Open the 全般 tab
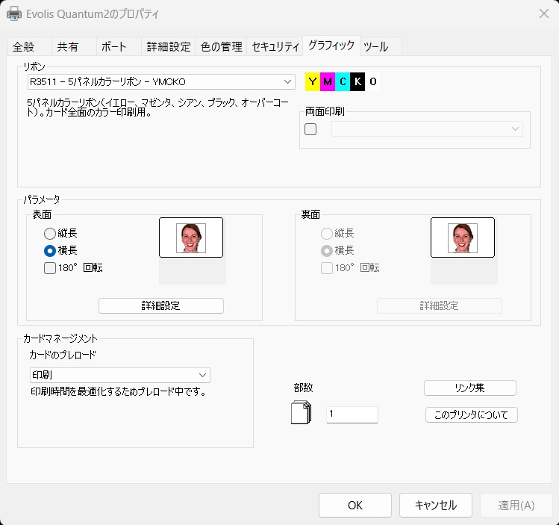Viewport: 559px width, 525px height. coord(30,47)
